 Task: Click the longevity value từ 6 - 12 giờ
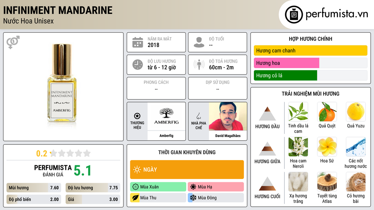click(x=162, y=67)
